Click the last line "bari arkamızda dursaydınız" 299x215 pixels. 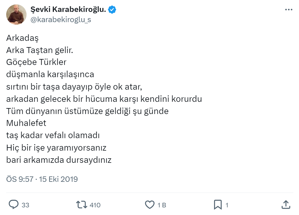[59, 160]
